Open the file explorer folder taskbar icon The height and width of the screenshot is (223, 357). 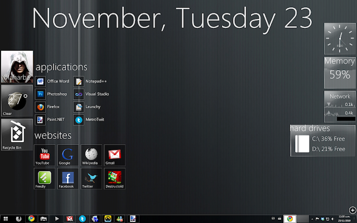click(44, 219)
